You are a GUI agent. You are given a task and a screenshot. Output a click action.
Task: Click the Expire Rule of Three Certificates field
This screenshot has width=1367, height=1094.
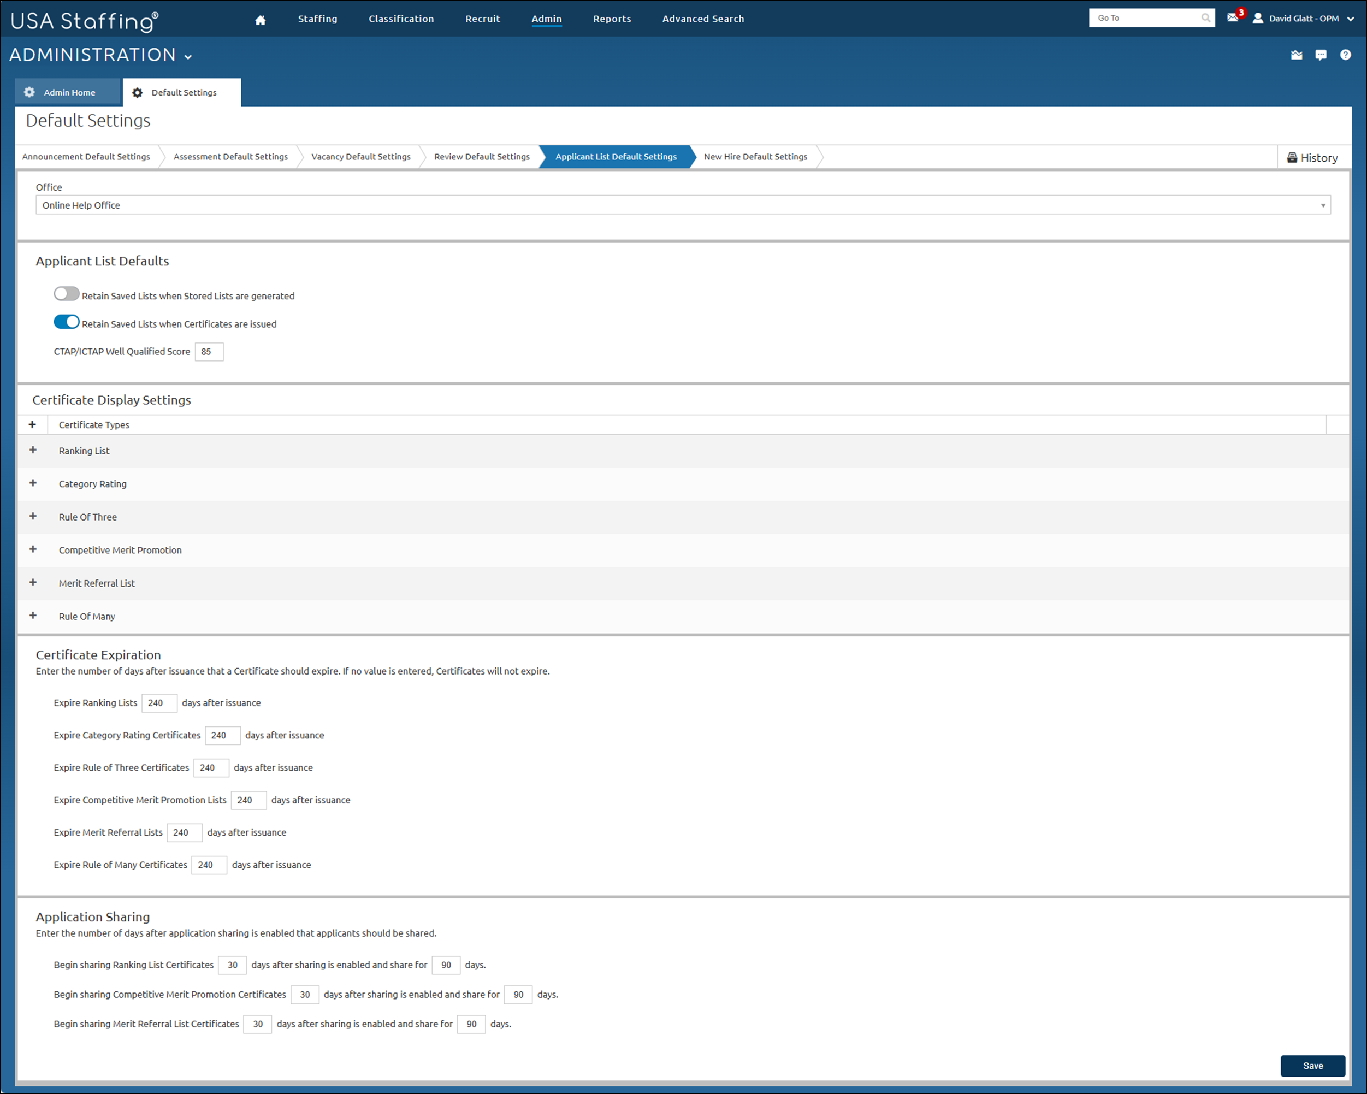coord(211,768)
